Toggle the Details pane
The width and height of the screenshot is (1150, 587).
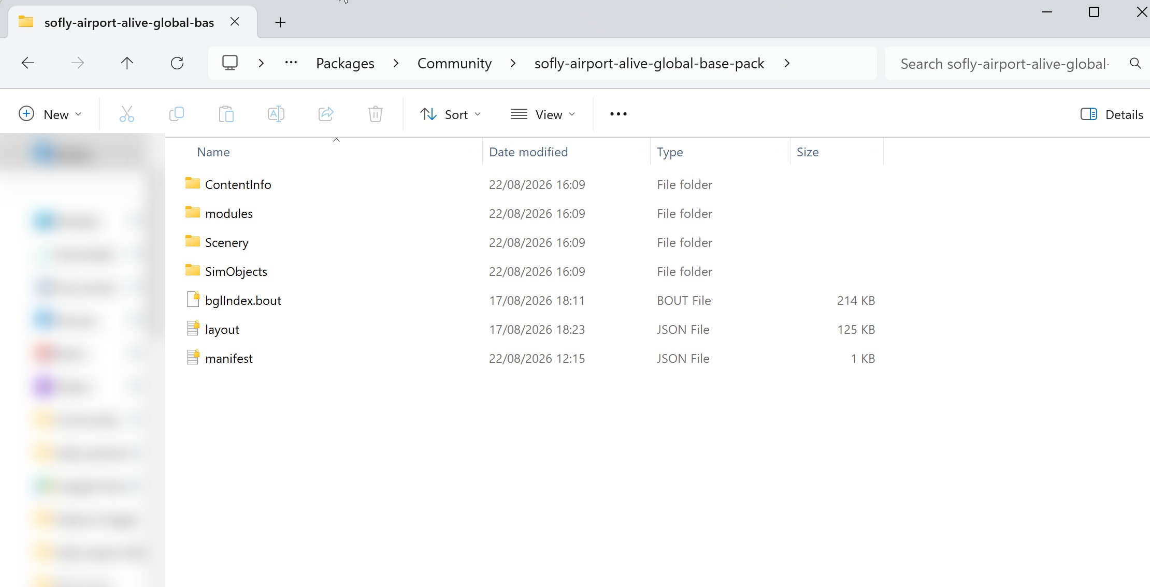point(1112,114)
